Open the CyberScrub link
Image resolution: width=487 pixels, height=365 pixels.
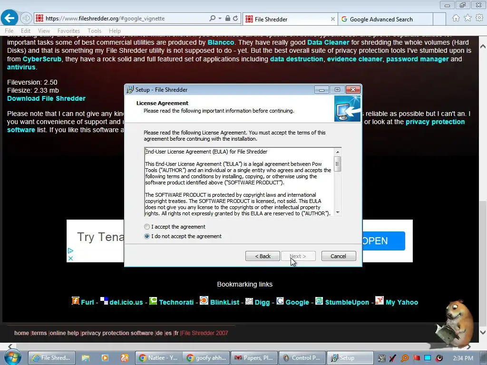[42, 59]
